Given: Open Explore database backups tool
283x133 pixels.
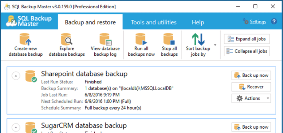Looking at the screenshot, I should 67,45.
